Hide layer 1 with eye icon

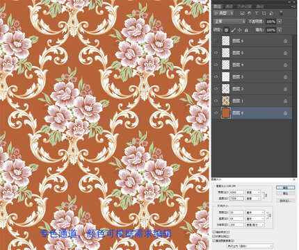(x=216, y=101)
